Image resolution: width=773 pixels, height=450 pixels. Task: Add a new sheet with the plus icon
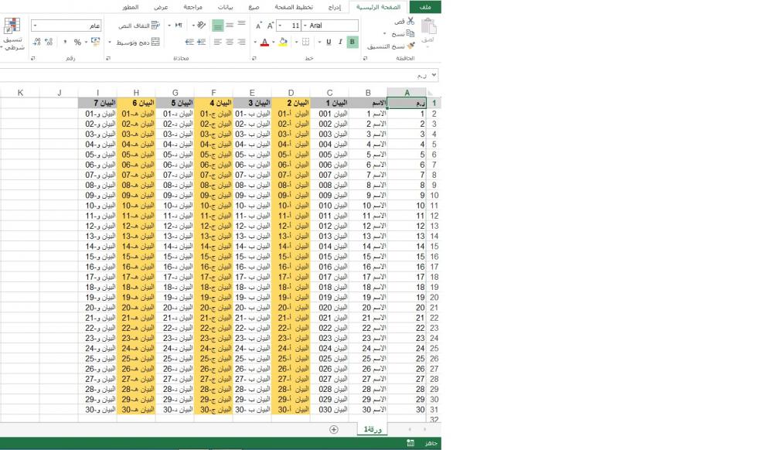[x=334, y=429]
